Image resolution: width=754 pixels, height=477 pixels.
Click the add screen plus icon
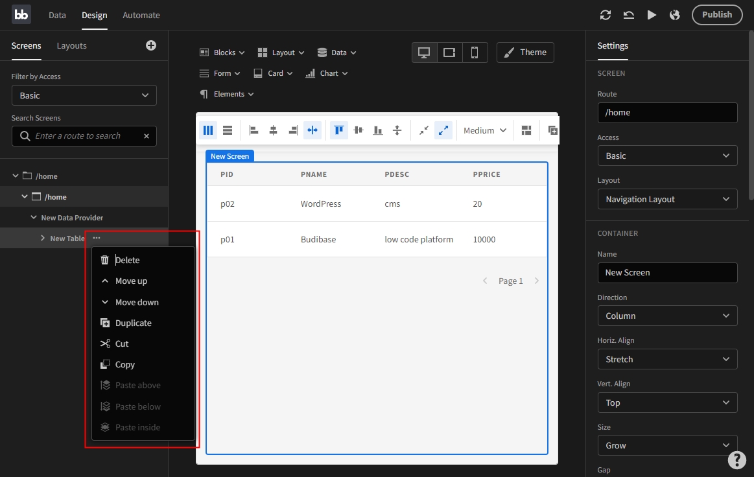151,45
